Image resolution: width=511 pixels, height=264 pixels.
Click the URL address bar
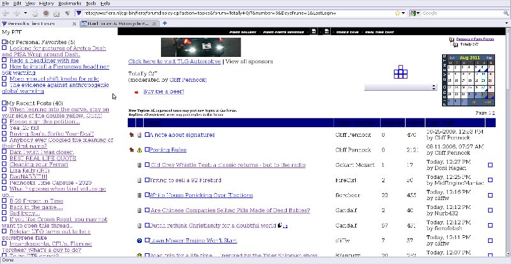click(235, 13)
